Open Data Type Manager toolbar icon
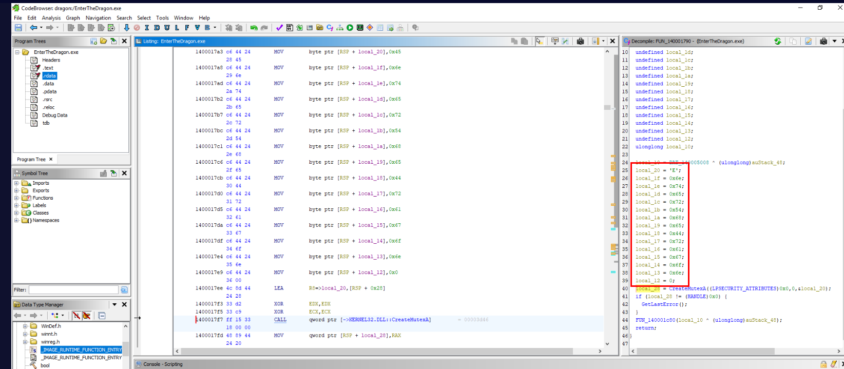The width and height of the screenshot is (844, 369). pyautogui.click(x=320, y=28)
